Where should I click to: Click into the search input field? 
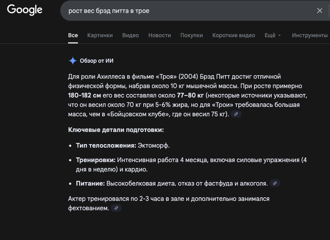click(x=188, y=11)
